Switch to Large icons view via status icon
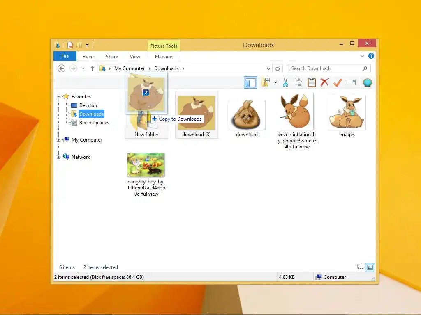This screenshot has width=421, height=315. coord(370,267)
